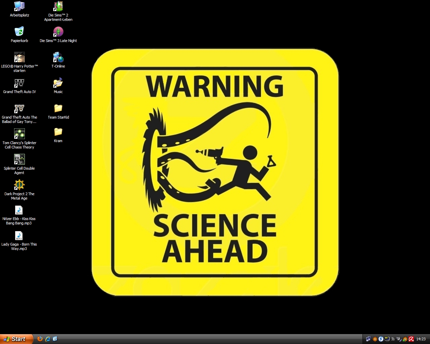
Task: Click the red Avira umbrella tray icon
Action: (x=411, y=339)
